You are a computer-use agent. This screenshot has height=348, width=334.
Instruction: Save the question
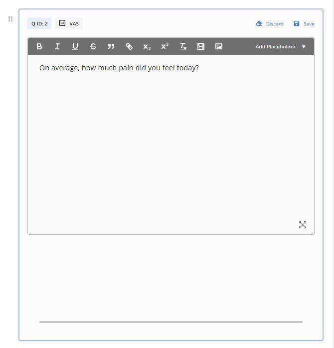click(x=304, y=23)
